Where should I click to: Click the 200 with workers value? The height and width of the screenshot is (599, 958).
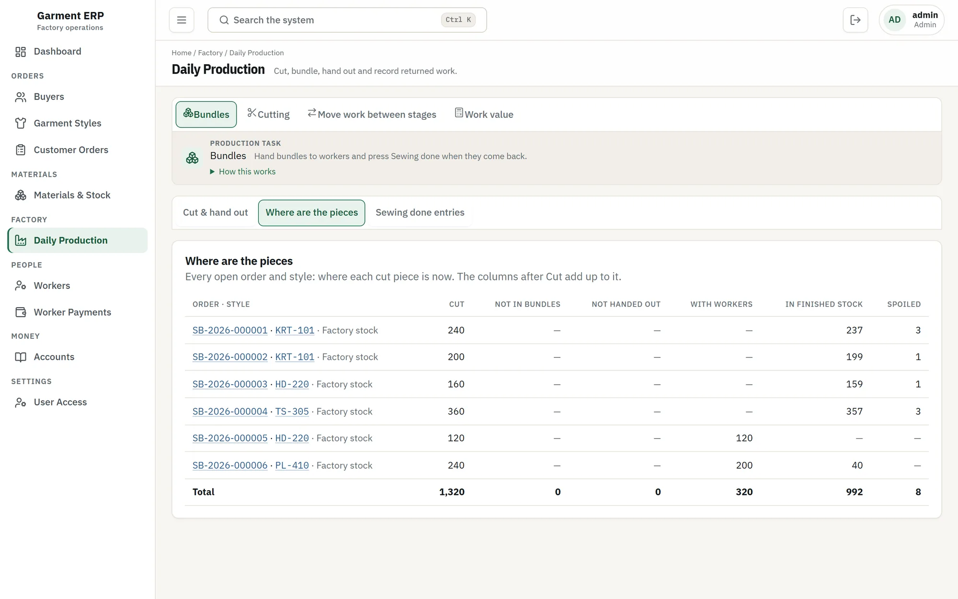[x=744, y=466]
